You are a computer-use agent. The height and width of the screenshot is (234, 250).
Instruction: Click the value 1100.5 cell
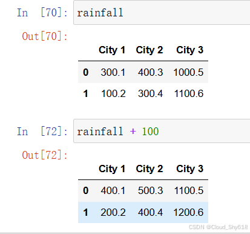pos(189,190)
